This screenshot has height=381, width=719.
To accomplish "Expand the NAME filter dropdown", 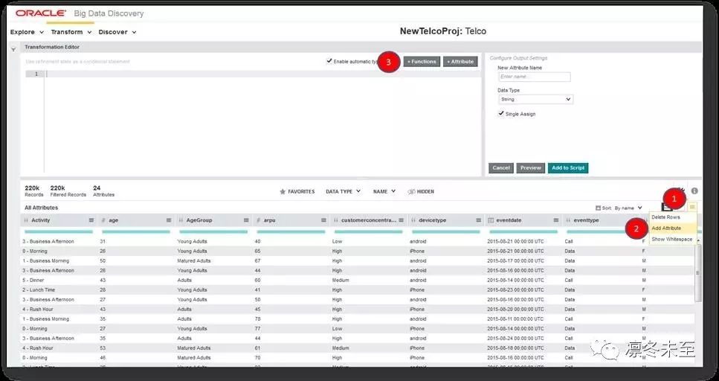I will coord(384,191).
